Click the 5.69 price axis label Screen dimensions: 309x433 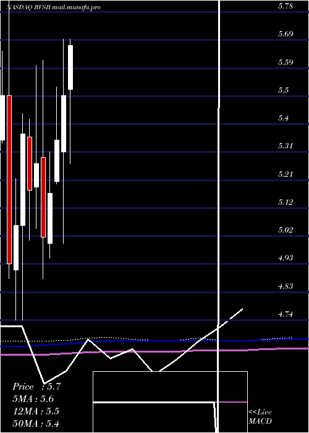pyautogui.click(x=286, y=34)
